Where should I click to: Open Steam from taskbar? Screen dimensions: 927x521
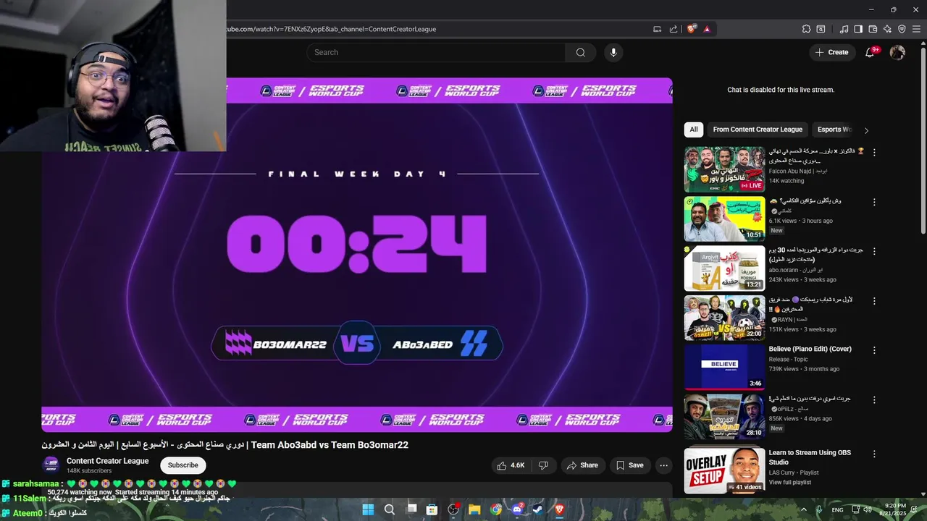pos(538,509)
